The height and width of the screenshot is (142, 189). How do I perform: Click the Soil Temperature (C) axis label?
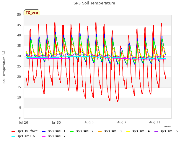[4, 67]
